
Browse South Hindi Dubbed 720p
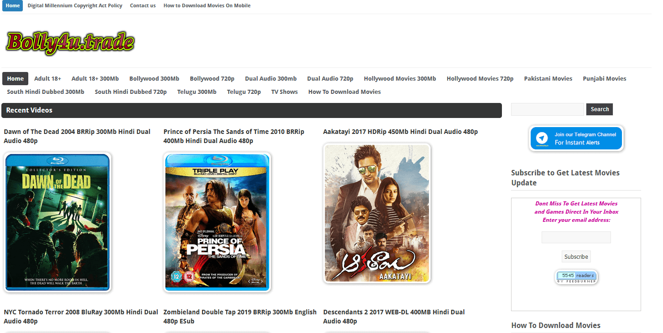[x=131, y=92]
